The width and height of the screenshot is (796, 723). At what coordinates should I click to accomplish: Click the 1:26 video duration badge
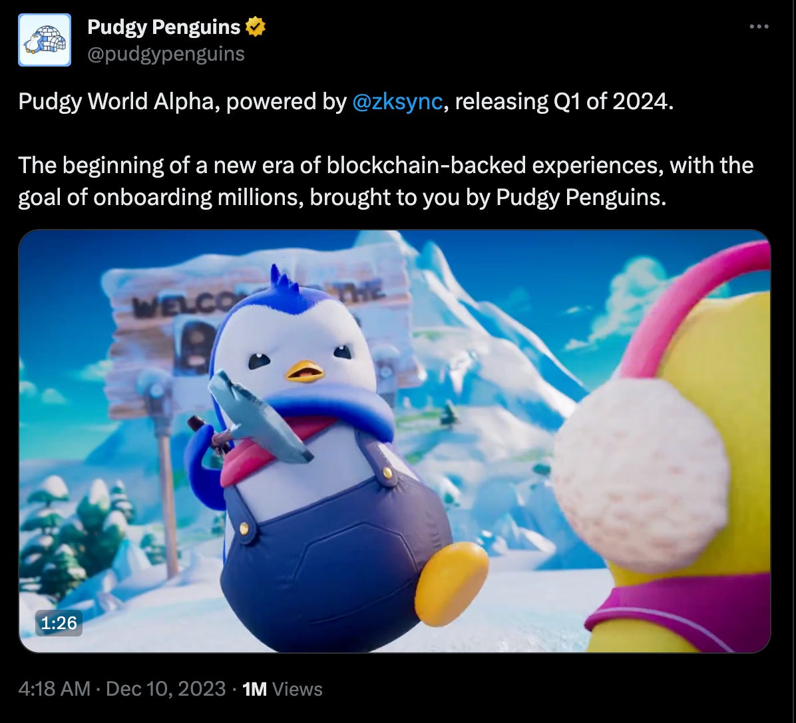click(59, 623)
